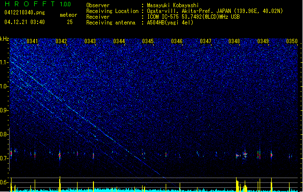Click the 0.6 kHz axis label
The width and height of the screenshot is (303, 192).
pos(4,182)
